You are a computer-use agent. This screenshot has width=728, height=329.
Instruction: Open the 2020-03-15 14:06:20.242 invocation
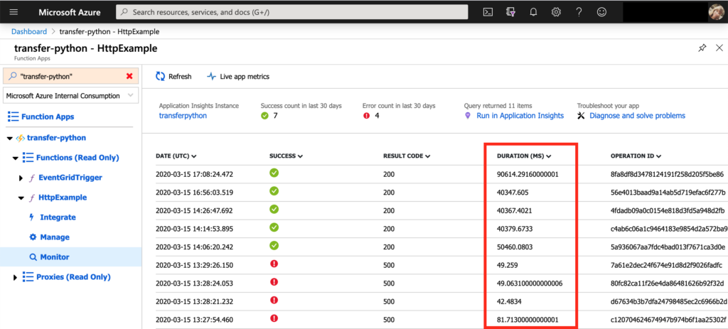(x=194, y=247)
